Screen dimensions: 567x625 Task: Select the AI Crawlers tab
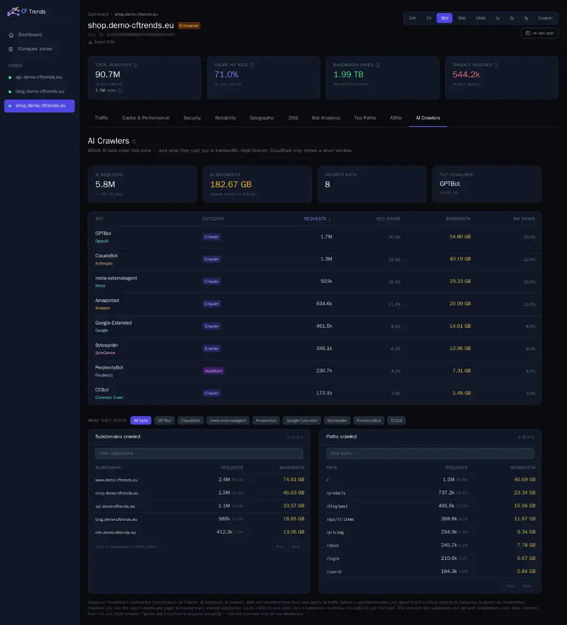428,118
